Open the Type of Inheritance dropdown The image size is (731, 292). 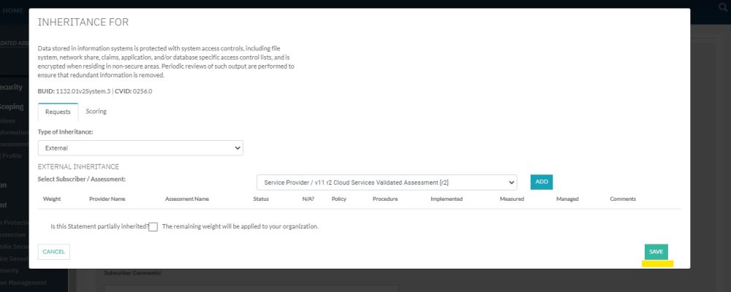coord(140,147)
